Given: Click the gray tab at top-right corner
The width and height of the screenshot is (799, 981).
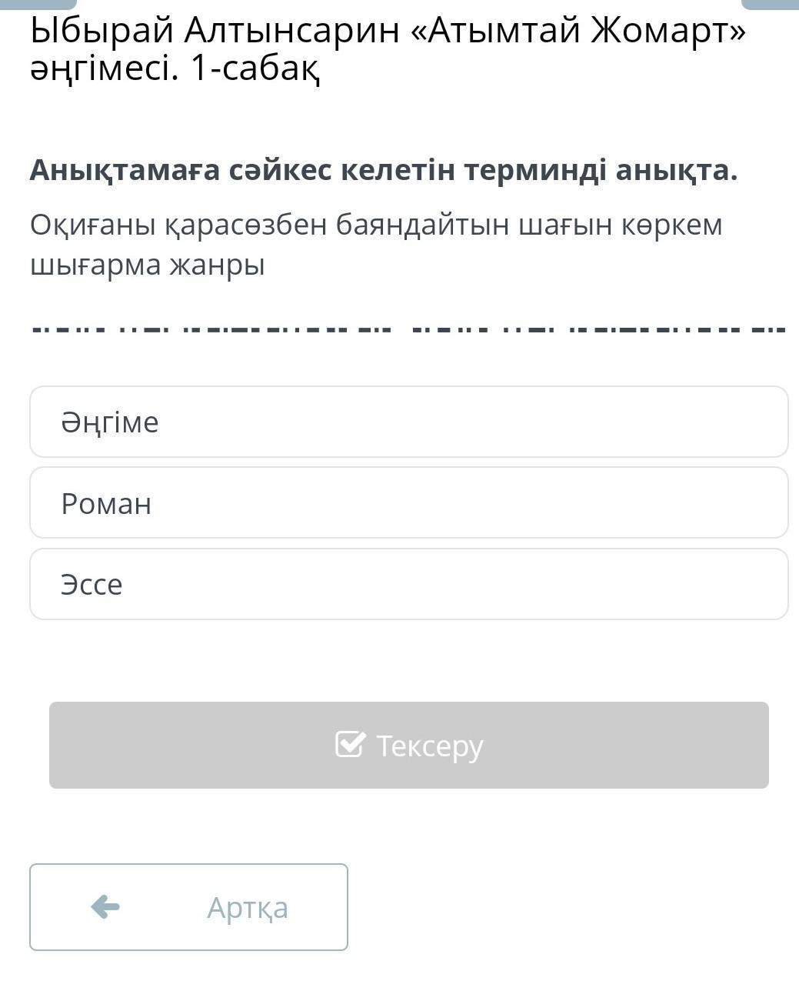Looking at the screenshot, I should [769, 4].
